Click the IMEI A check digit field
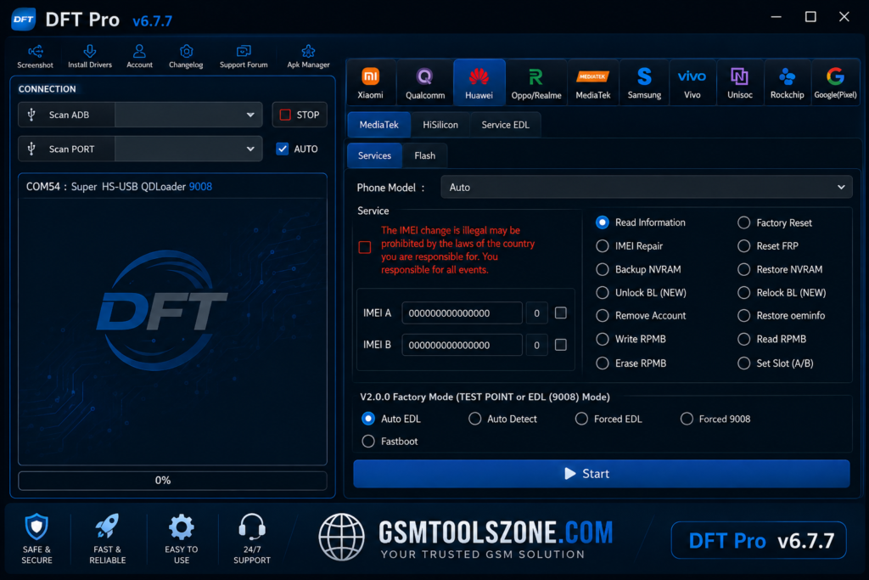The image size is (869, 580). 536,313
